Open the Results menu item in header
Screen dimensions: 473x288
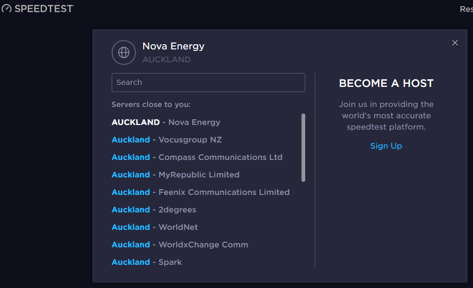466,9
